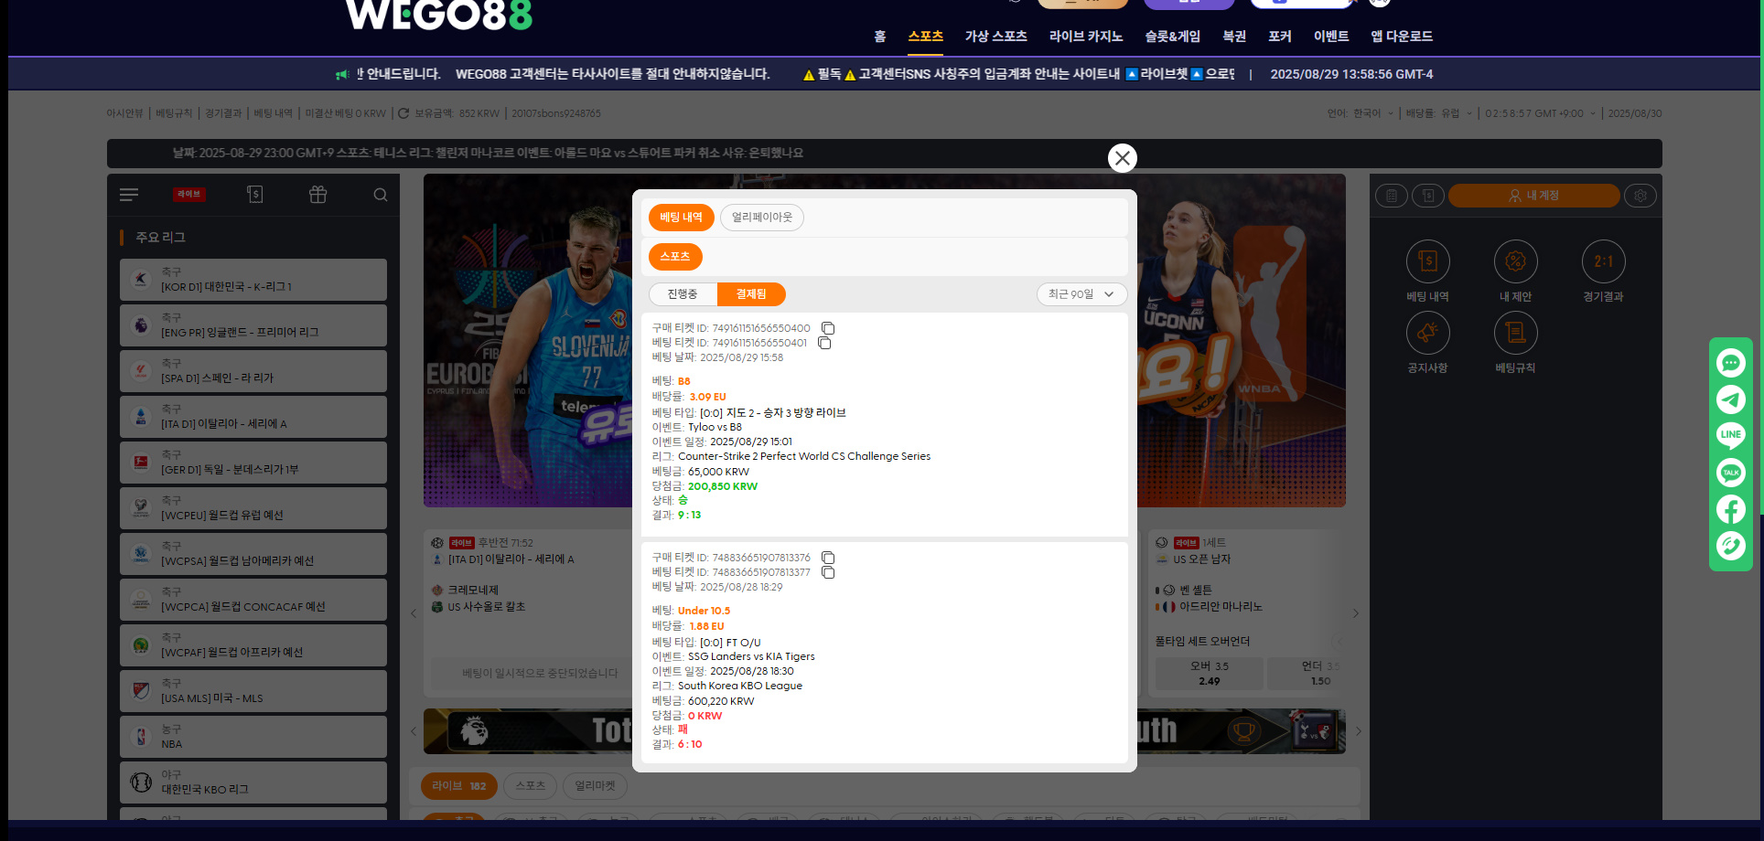
Task: Open the 라이브 카지노 menu item
Action: click(1086, 37)
